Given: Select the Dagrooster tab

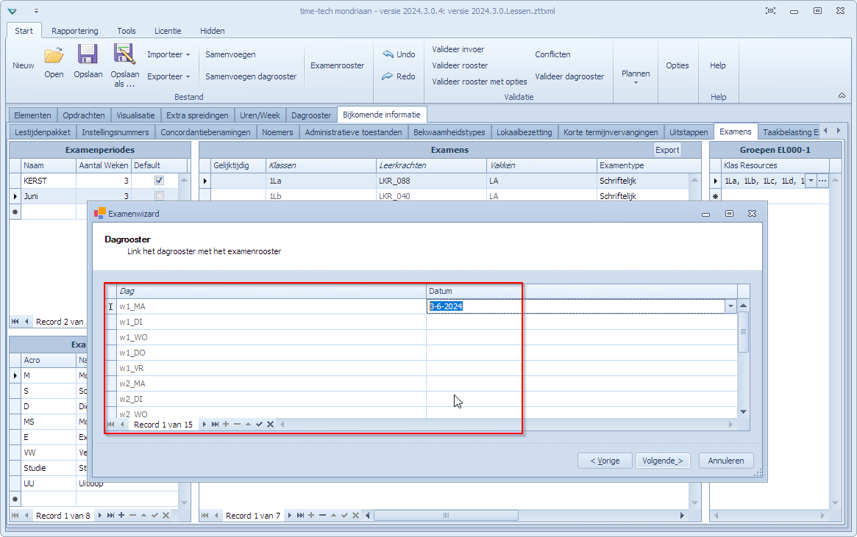Looking at the screenshot, I should pyautogui.click(x=311, y=115).
